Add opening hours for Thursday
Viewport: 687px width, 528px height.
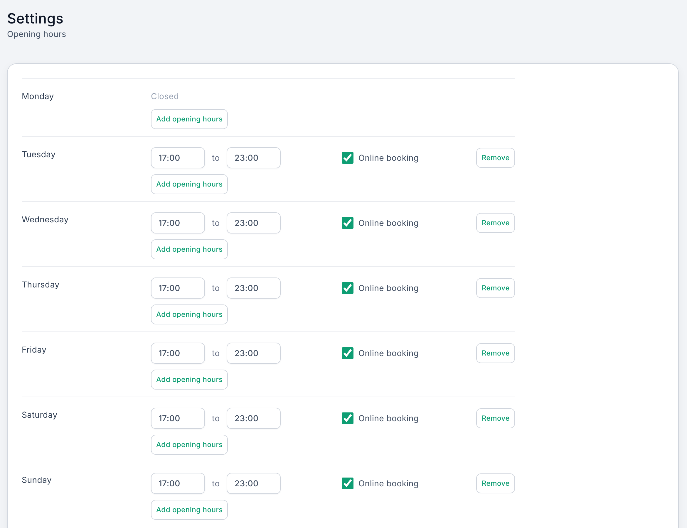coord(189,314)
